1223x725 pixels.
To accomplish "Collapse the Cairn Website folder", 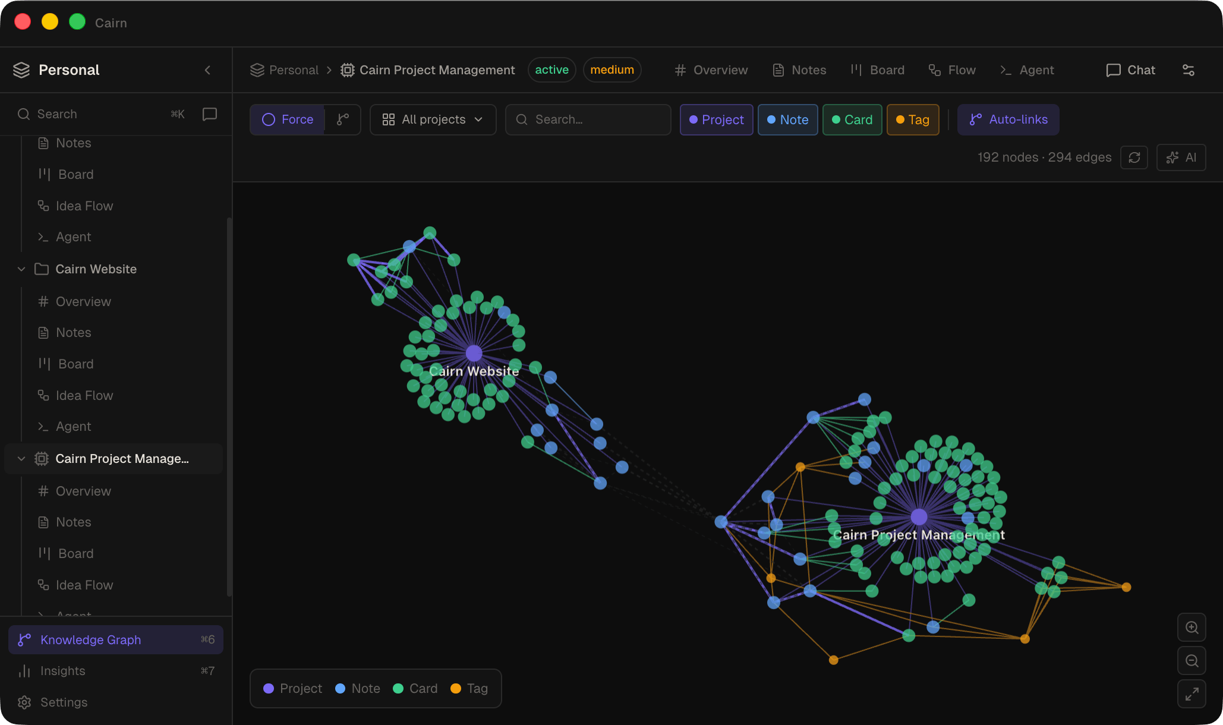I will [21, 269].
